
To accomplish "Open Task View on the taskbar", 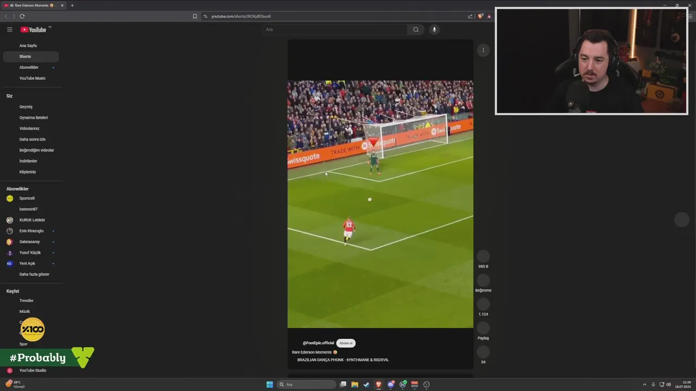I will pos(343,384).
